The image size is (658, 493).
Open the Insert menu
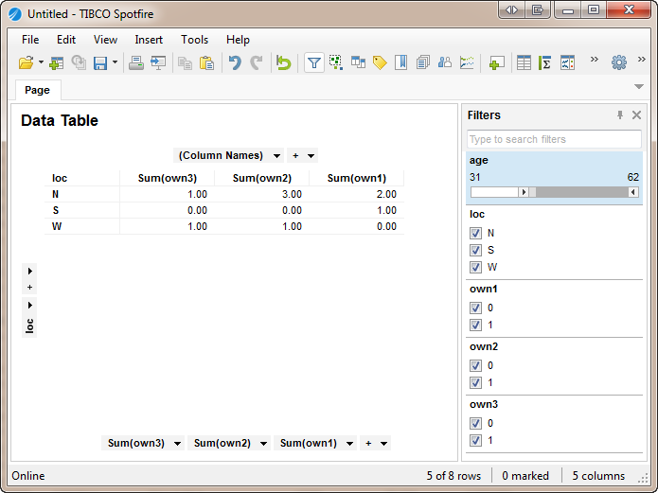[149, 40]
